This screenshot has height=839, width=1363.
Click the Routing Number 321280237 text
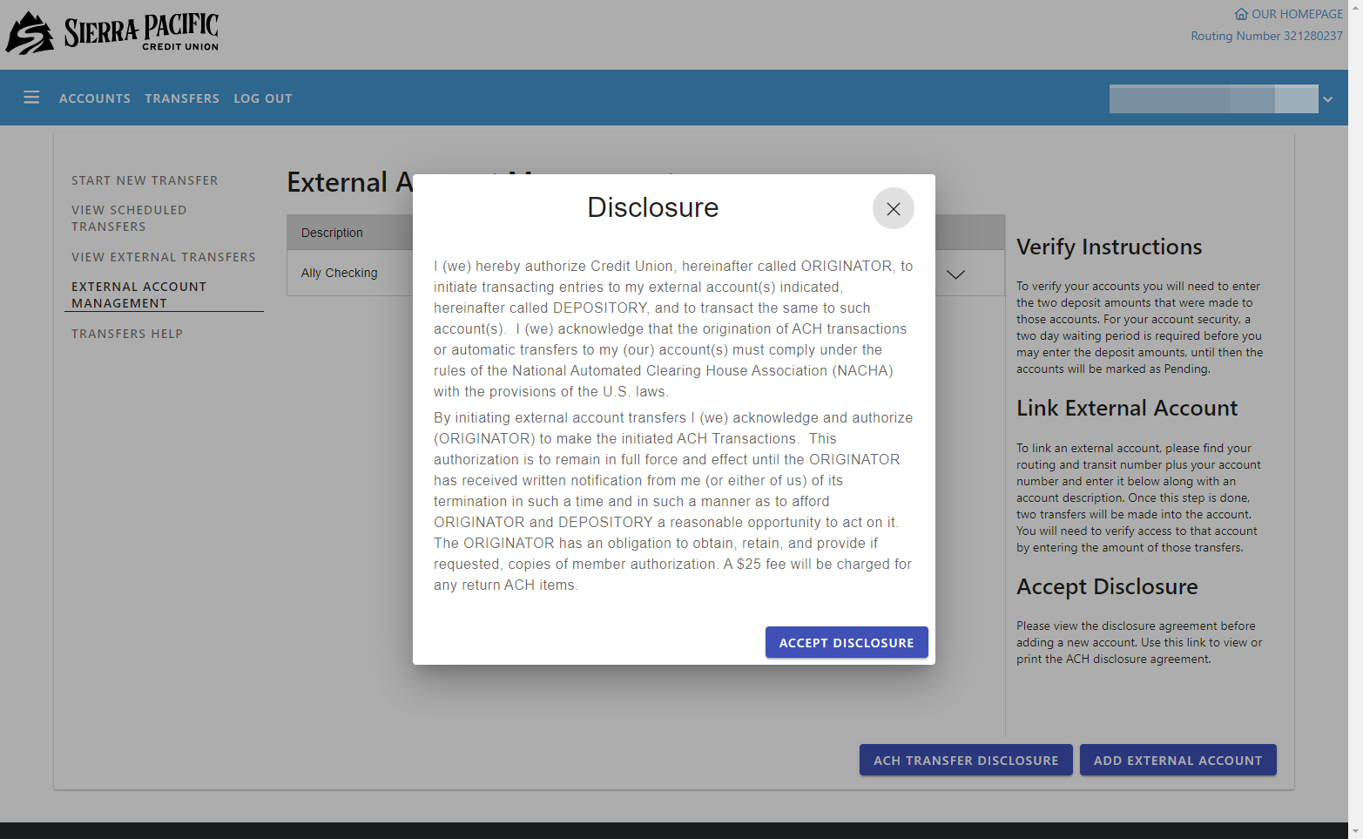point(1266,36)
